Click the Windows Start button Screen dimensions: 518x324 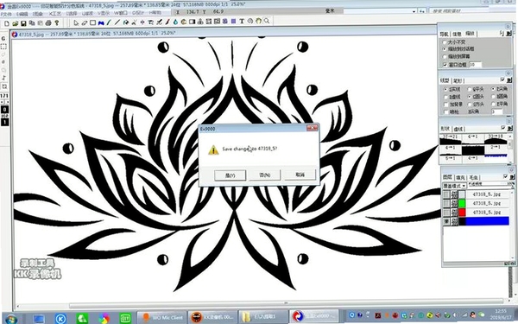point(11,319)
